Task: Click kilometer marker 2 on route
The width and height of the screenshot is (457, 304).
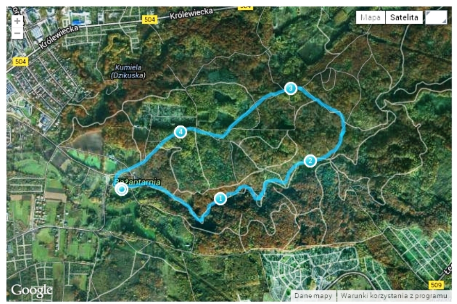Action: 310,161
